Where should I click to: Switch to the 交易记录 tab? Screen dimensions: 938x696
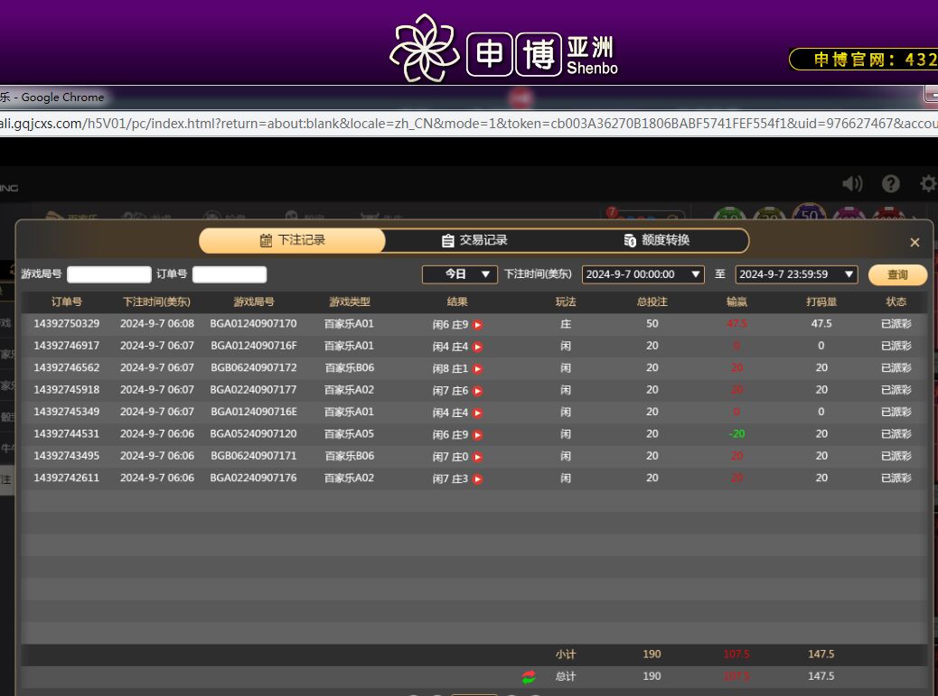(x=474, y=241)
